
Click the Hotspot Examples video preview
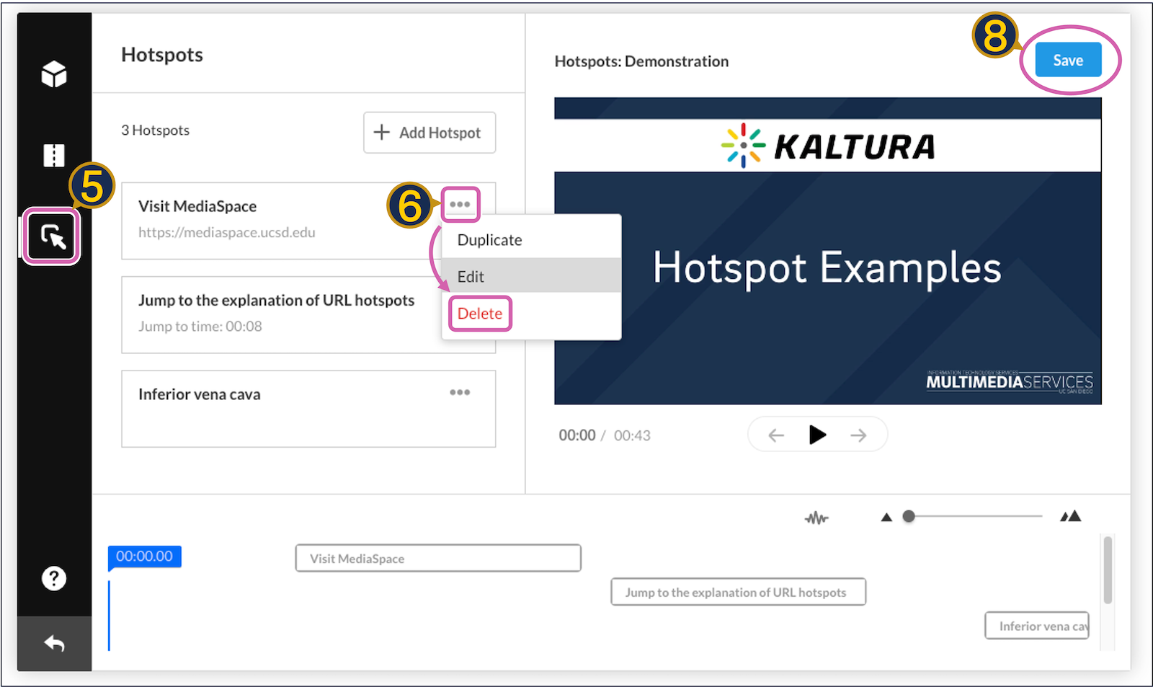pos(827,251)
